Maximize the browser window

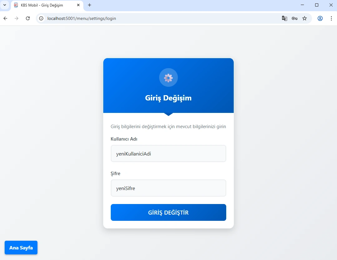click(317, 5)
